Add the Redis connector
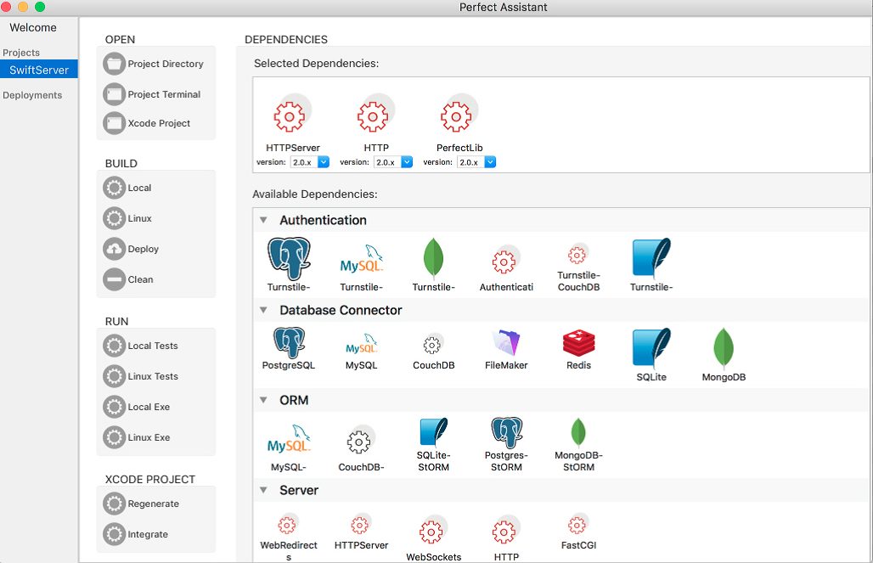This screenshot has height=563, width=873. tap(578, 350)
